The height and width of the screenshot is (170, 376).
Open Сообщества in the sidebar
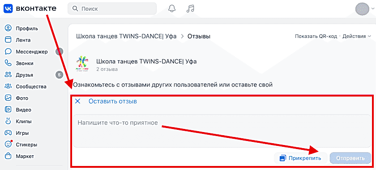[x=31, y=87]
